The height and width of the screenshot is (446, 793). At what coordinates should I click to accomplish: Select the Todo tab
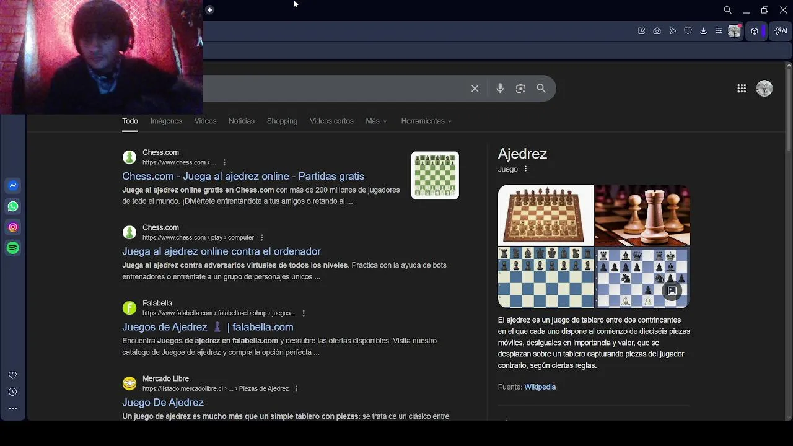coord(130,121)
